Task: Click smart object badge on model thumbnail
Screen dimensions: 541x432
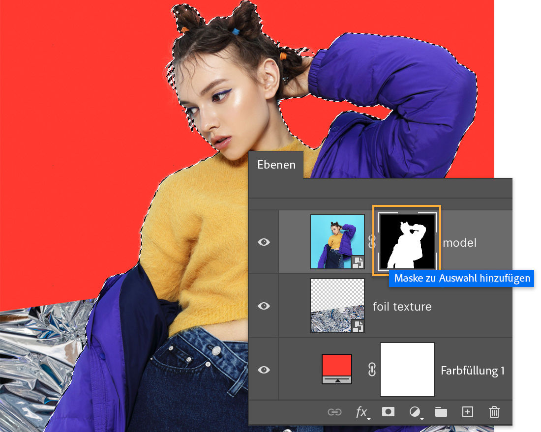Action: point(358,262)
